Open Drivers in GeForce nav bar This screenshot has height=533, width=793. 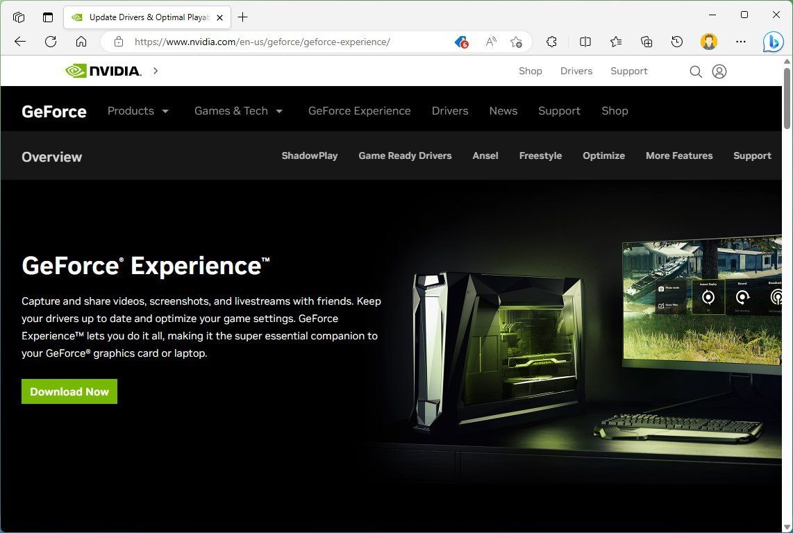pyautogui.click(x=449, y=111)
